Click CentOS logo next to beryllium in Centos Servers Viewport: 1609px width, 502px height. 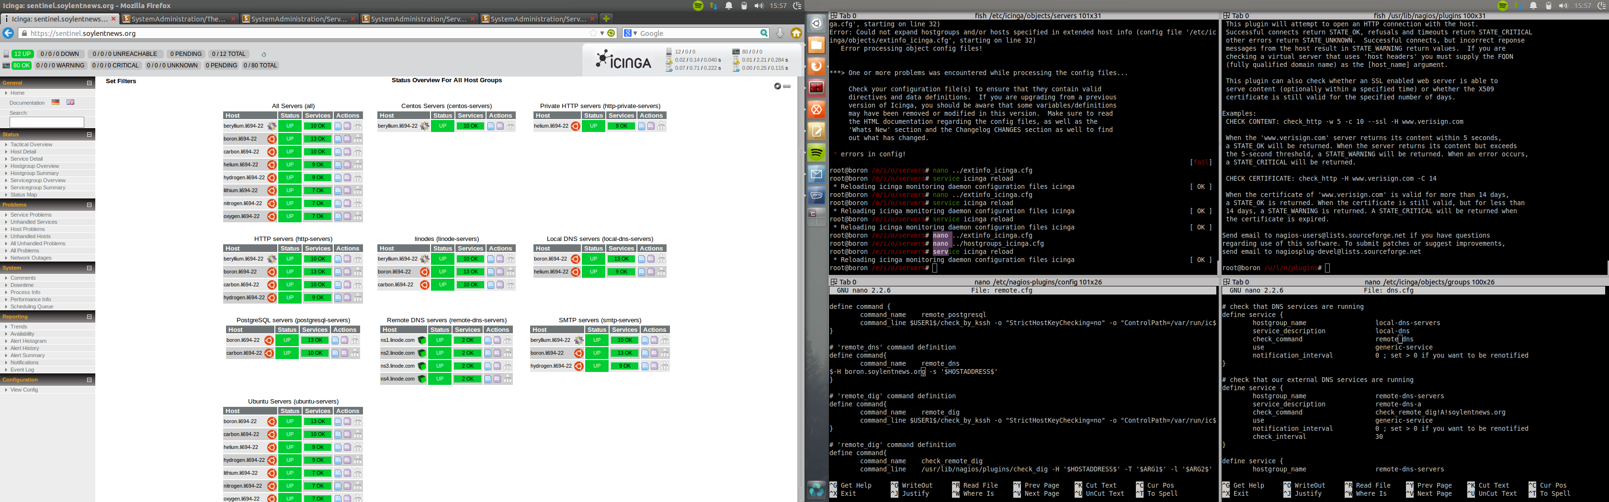point(425,127)
